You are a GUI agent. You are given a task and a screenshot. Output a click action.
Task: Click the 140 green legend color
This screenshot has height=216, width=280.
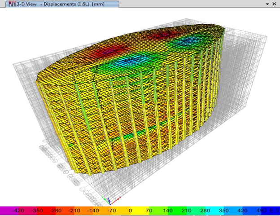click(x=167, y=211)
